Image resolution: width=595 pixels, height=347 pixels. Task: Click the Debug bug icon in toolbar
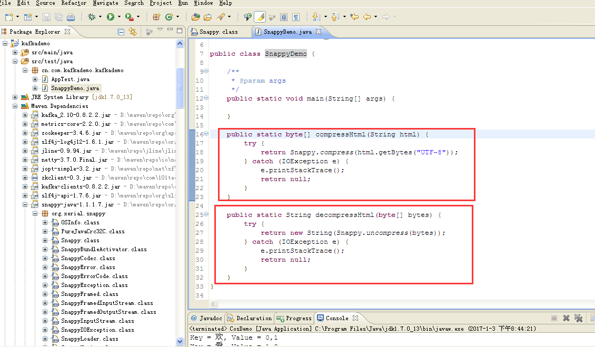(92, 17)
